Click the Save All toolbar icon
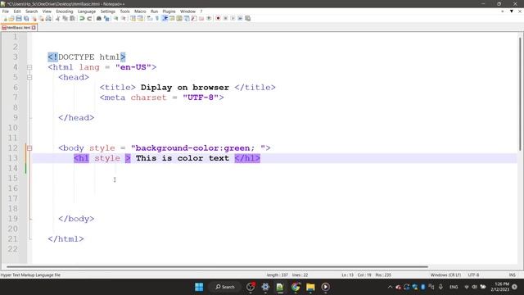This screenshot has height=295, width=524. tap(26, 18)
